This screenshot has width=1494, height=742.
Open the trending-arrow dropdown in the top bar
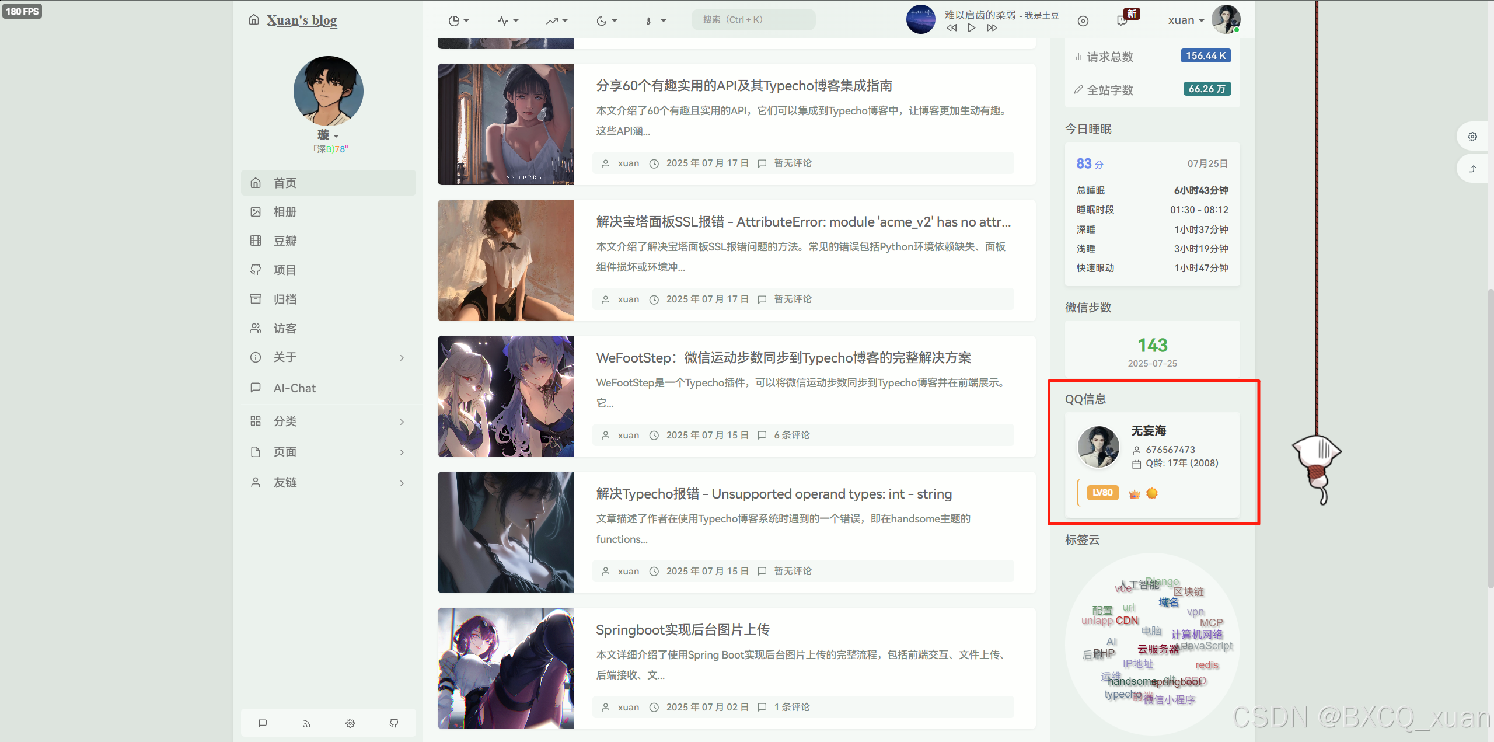[556, 20]
